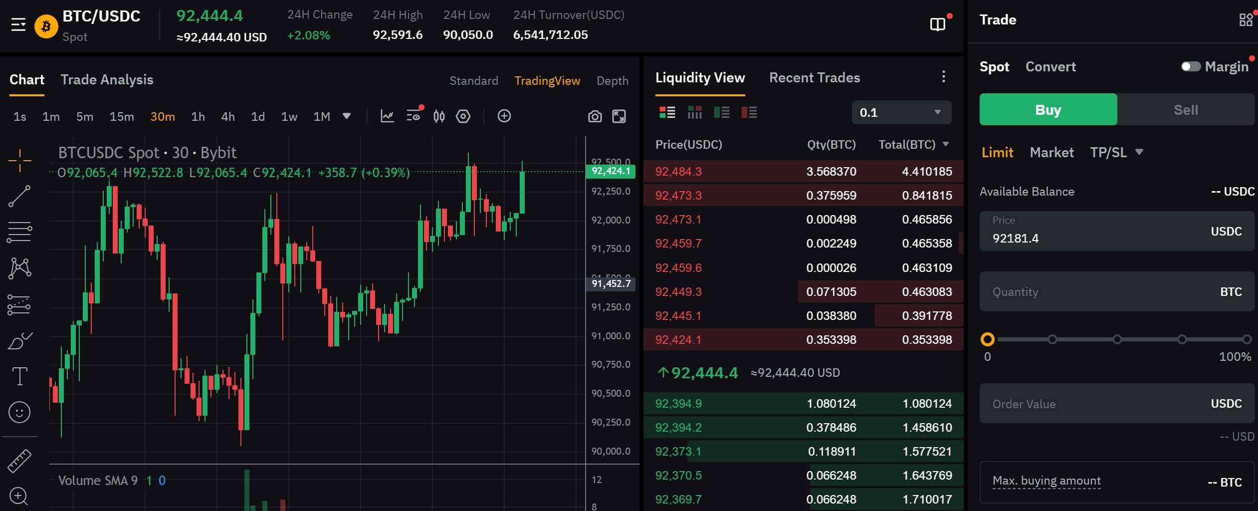Expand the 1M timeframe dropdown arrow
This screenshot has width=1258, height=511.
coord(347,116)
